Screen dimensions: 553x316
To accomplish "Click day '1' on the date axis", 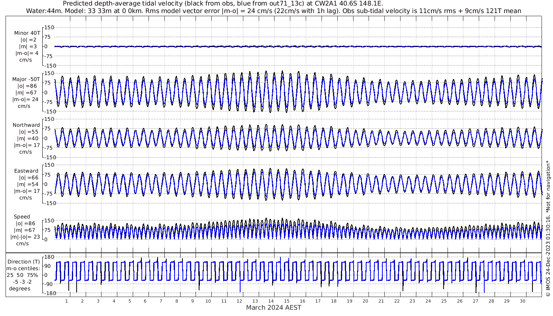I will pos(67,301).
